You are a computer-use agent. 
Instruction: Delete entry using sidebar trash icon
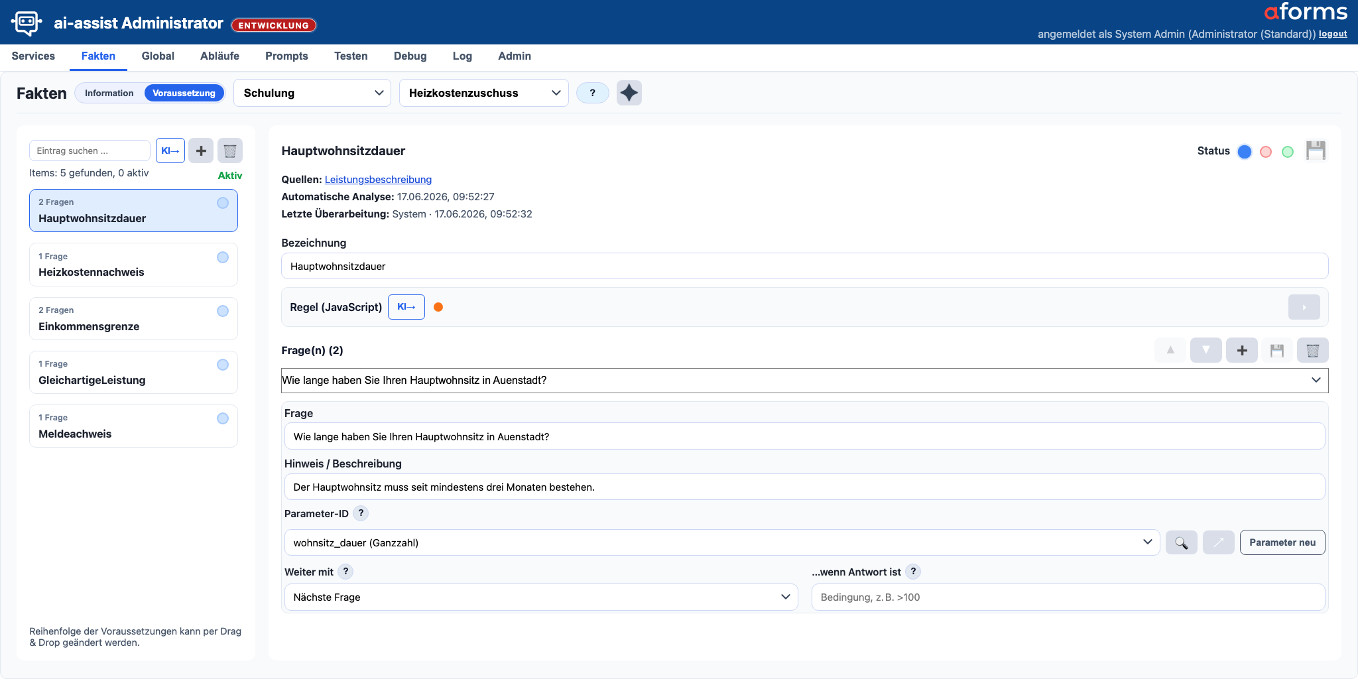tap(230, 151)
